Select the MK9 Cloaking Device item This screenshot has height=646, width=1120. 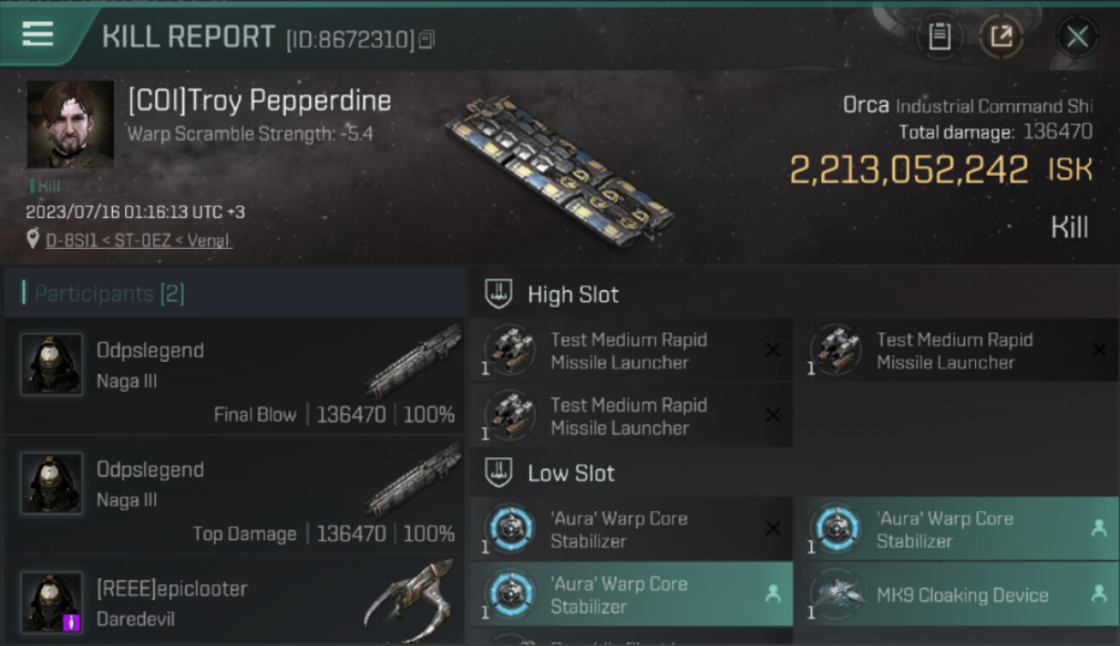pos(961,595)
